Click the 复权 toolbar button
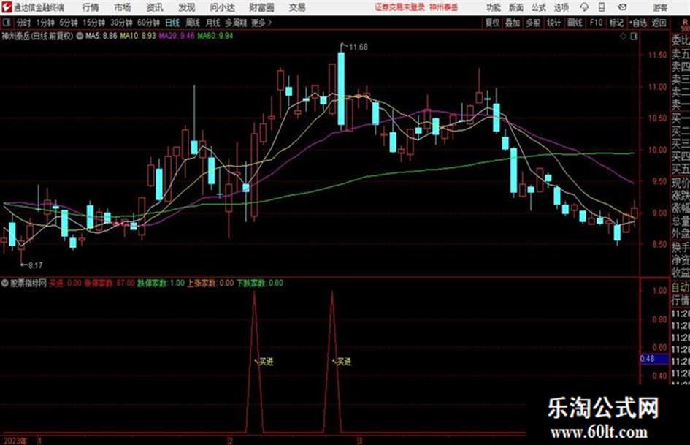 point(492,23)
